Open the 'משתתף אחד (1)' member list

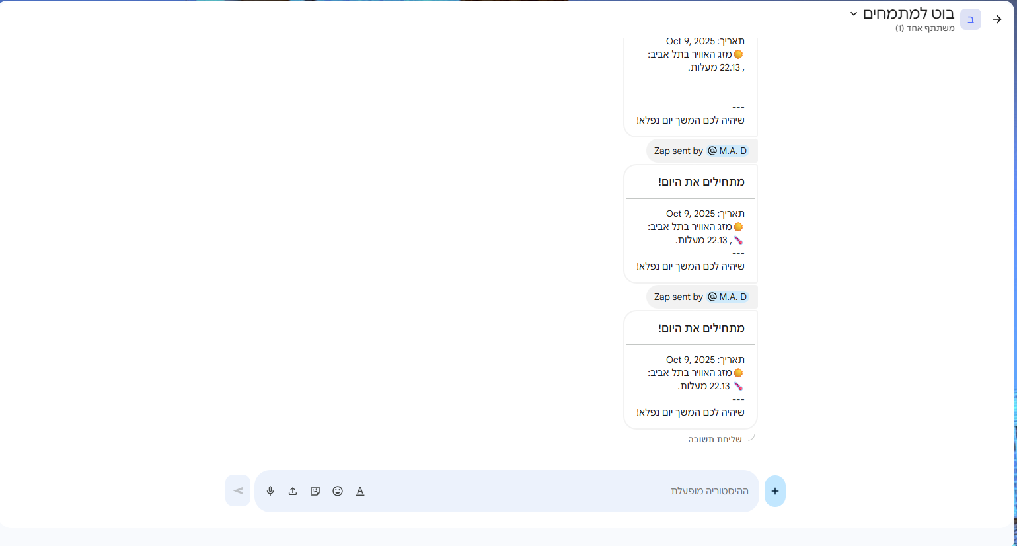tap(924, 28)
